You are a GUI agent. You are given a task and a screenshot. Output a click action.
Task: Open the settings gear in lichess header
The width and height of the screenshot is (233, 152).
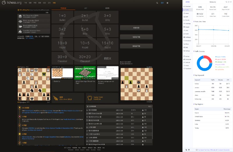167,3
